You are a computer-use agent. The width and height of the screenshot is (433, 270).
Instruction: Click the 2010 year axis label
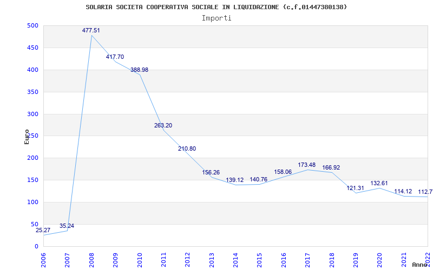[x=140, y=260]
